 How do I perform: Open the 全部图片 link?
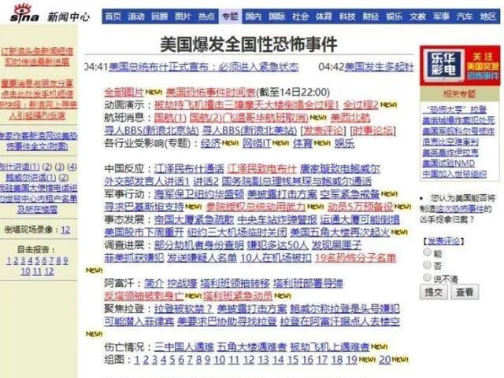click(x=124, y=90)
